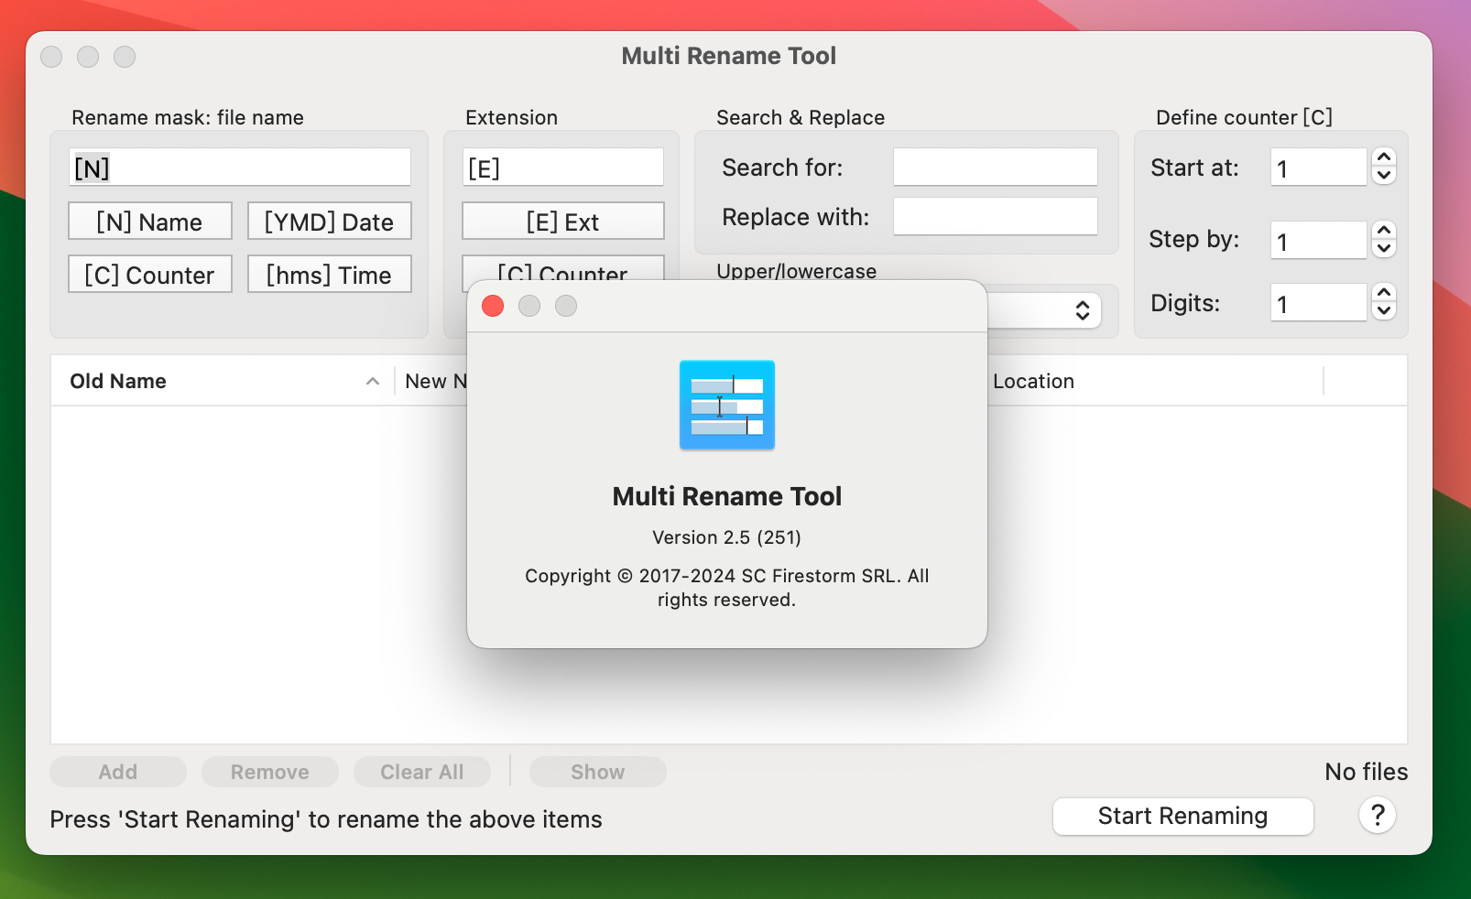Decrease the Step by counter value
Image resolution: width=1471 pixels, height=899 pixels.
[1385, 246]
